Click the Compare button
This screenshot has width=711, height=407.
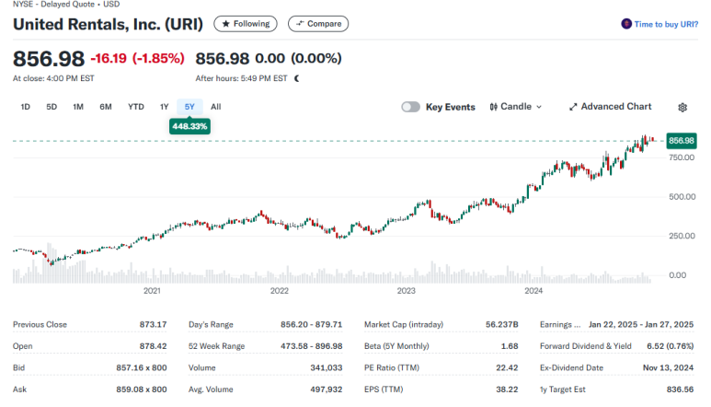click(x=318, y=24)
